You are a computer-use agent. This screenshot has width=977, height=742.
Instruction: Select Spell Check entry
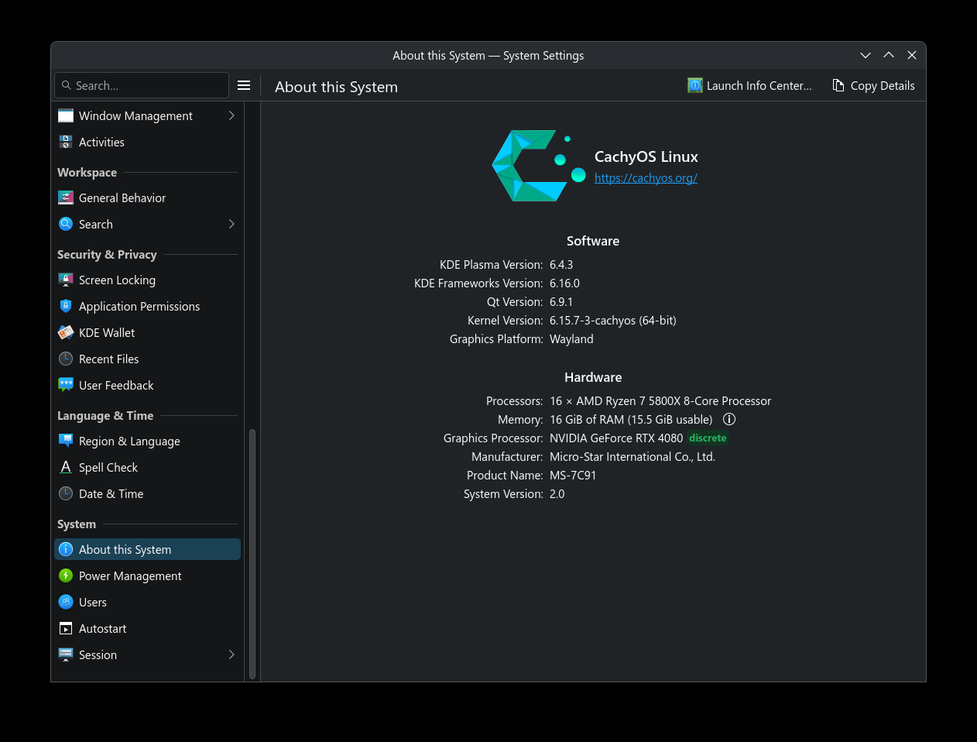(x=147, y=467)
